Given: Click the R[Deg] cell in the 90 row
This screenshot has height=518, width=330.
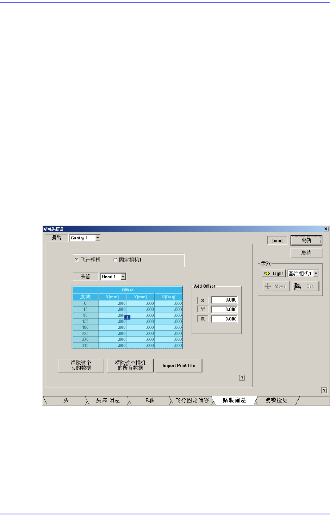Looking at the screenshot, I should click(x=169, y=315).
